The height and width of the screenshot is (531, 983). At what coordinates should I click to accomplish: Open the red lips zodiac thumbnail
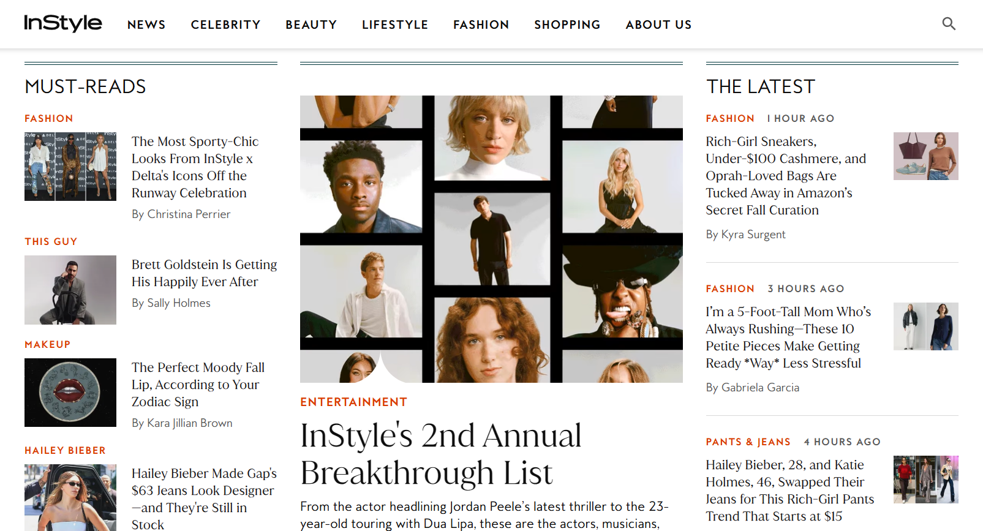[x=70, y=393]
